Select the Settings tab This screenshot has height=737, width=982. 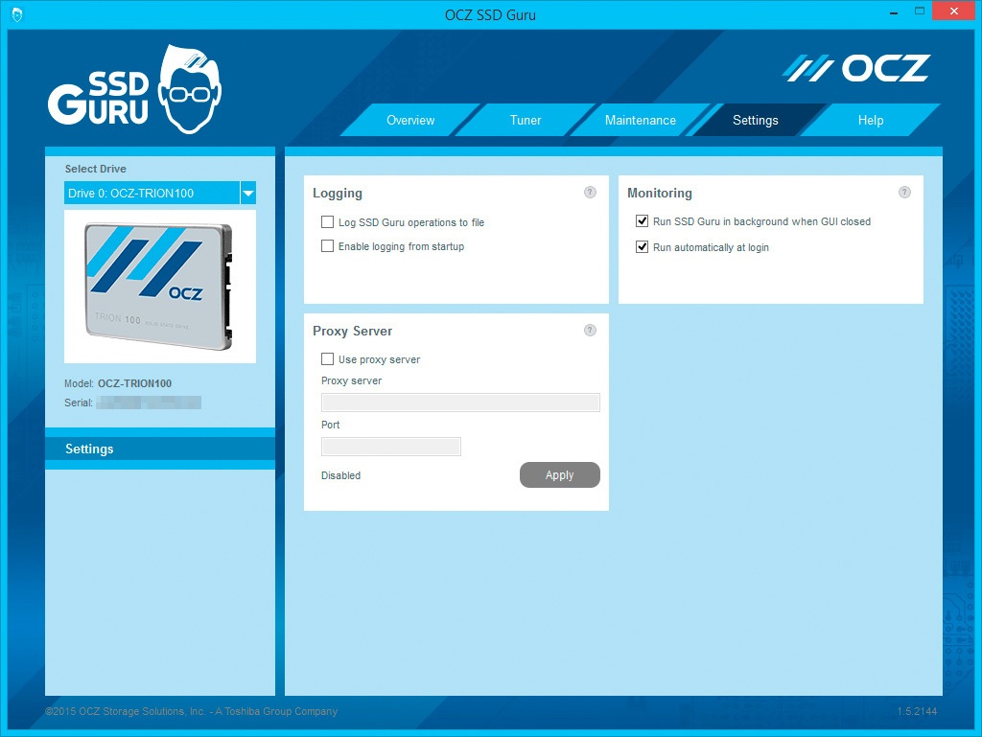click(x=756, y=120)
